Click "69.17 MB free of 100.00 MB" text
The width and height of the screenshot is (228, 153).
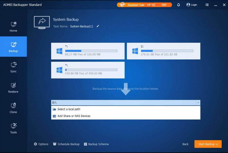pos(83,55)
